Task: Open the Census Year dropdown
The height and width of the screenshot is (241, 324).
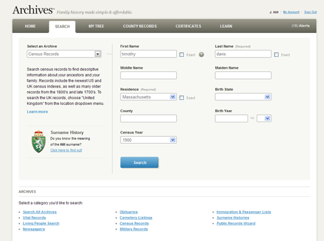Action: [x=148, y=140]
